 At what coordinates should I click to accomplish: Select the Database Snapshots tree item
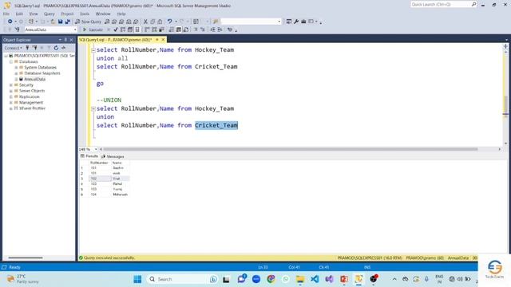(x=42, y=73)
